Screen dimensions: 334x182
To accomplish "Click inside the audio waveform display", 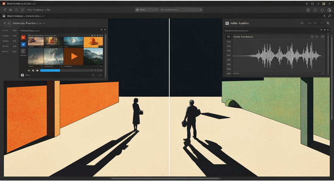I will [x=278, y=56].
